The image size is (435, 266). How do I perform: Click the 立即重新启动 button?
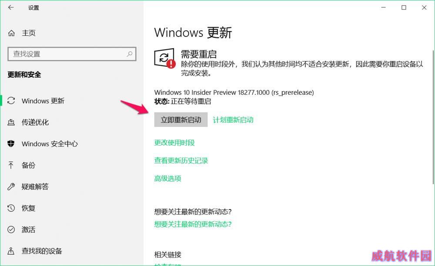(181, 120)
